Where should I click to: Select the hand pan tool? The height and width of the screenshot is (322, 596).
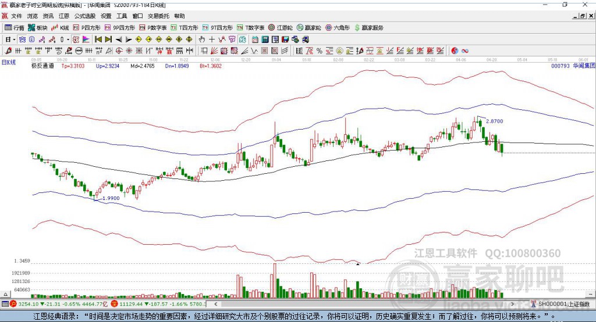(201, 40)
